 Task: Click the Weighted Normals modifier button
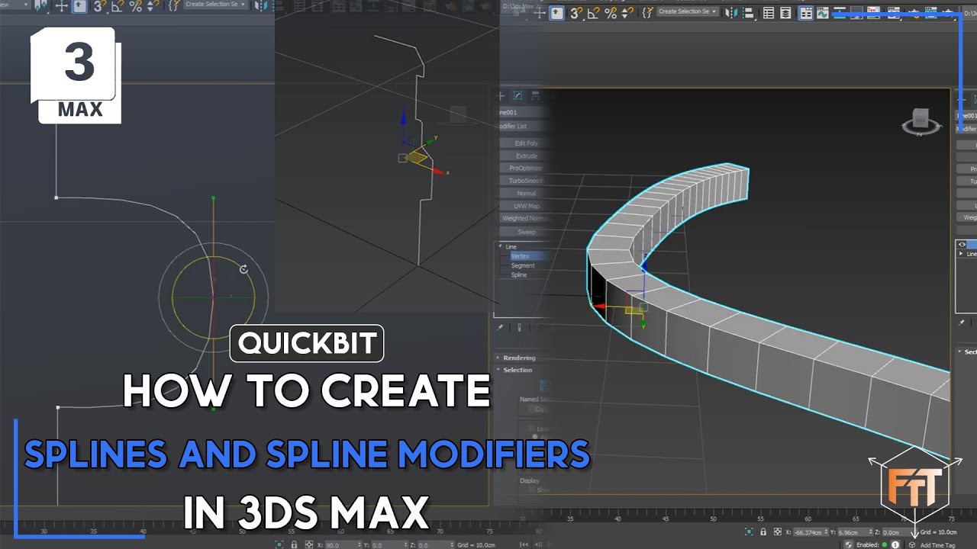pos(526,218)
